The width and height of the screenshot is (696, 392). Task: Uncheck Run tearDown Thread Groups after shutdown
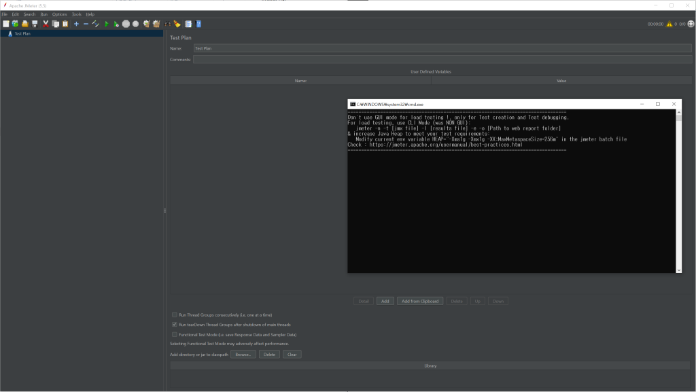[x=175, y=325]
